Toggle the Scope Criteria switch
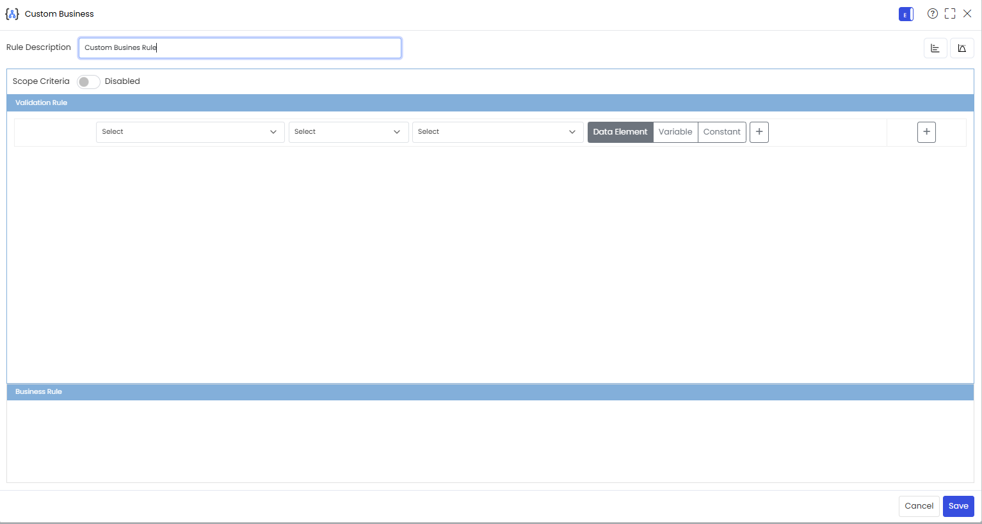Image resolution: width=982 pixels, height=524 pixels. [88, 81]
